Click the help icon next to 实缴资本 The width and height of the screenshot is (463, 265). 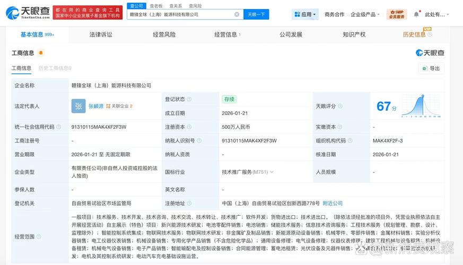[340, 127]
